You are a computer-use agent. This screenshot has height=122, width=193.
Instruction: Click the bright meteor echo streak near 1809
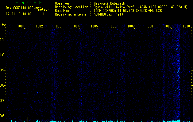click(x=178, y=72)
